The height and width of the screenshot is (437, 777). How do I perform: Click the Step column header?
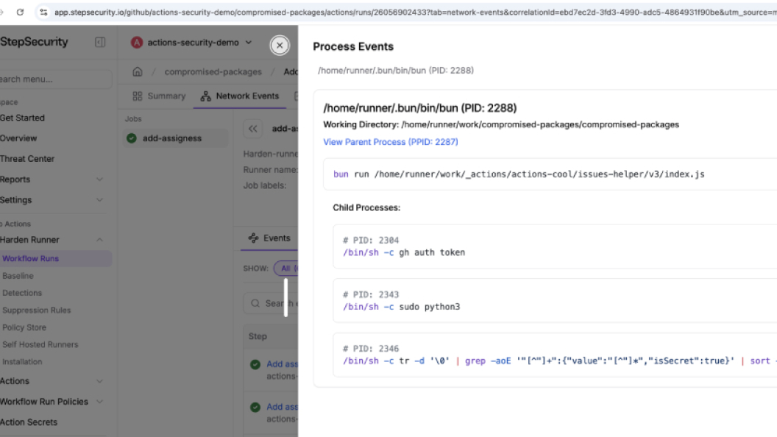coord(258,336)
